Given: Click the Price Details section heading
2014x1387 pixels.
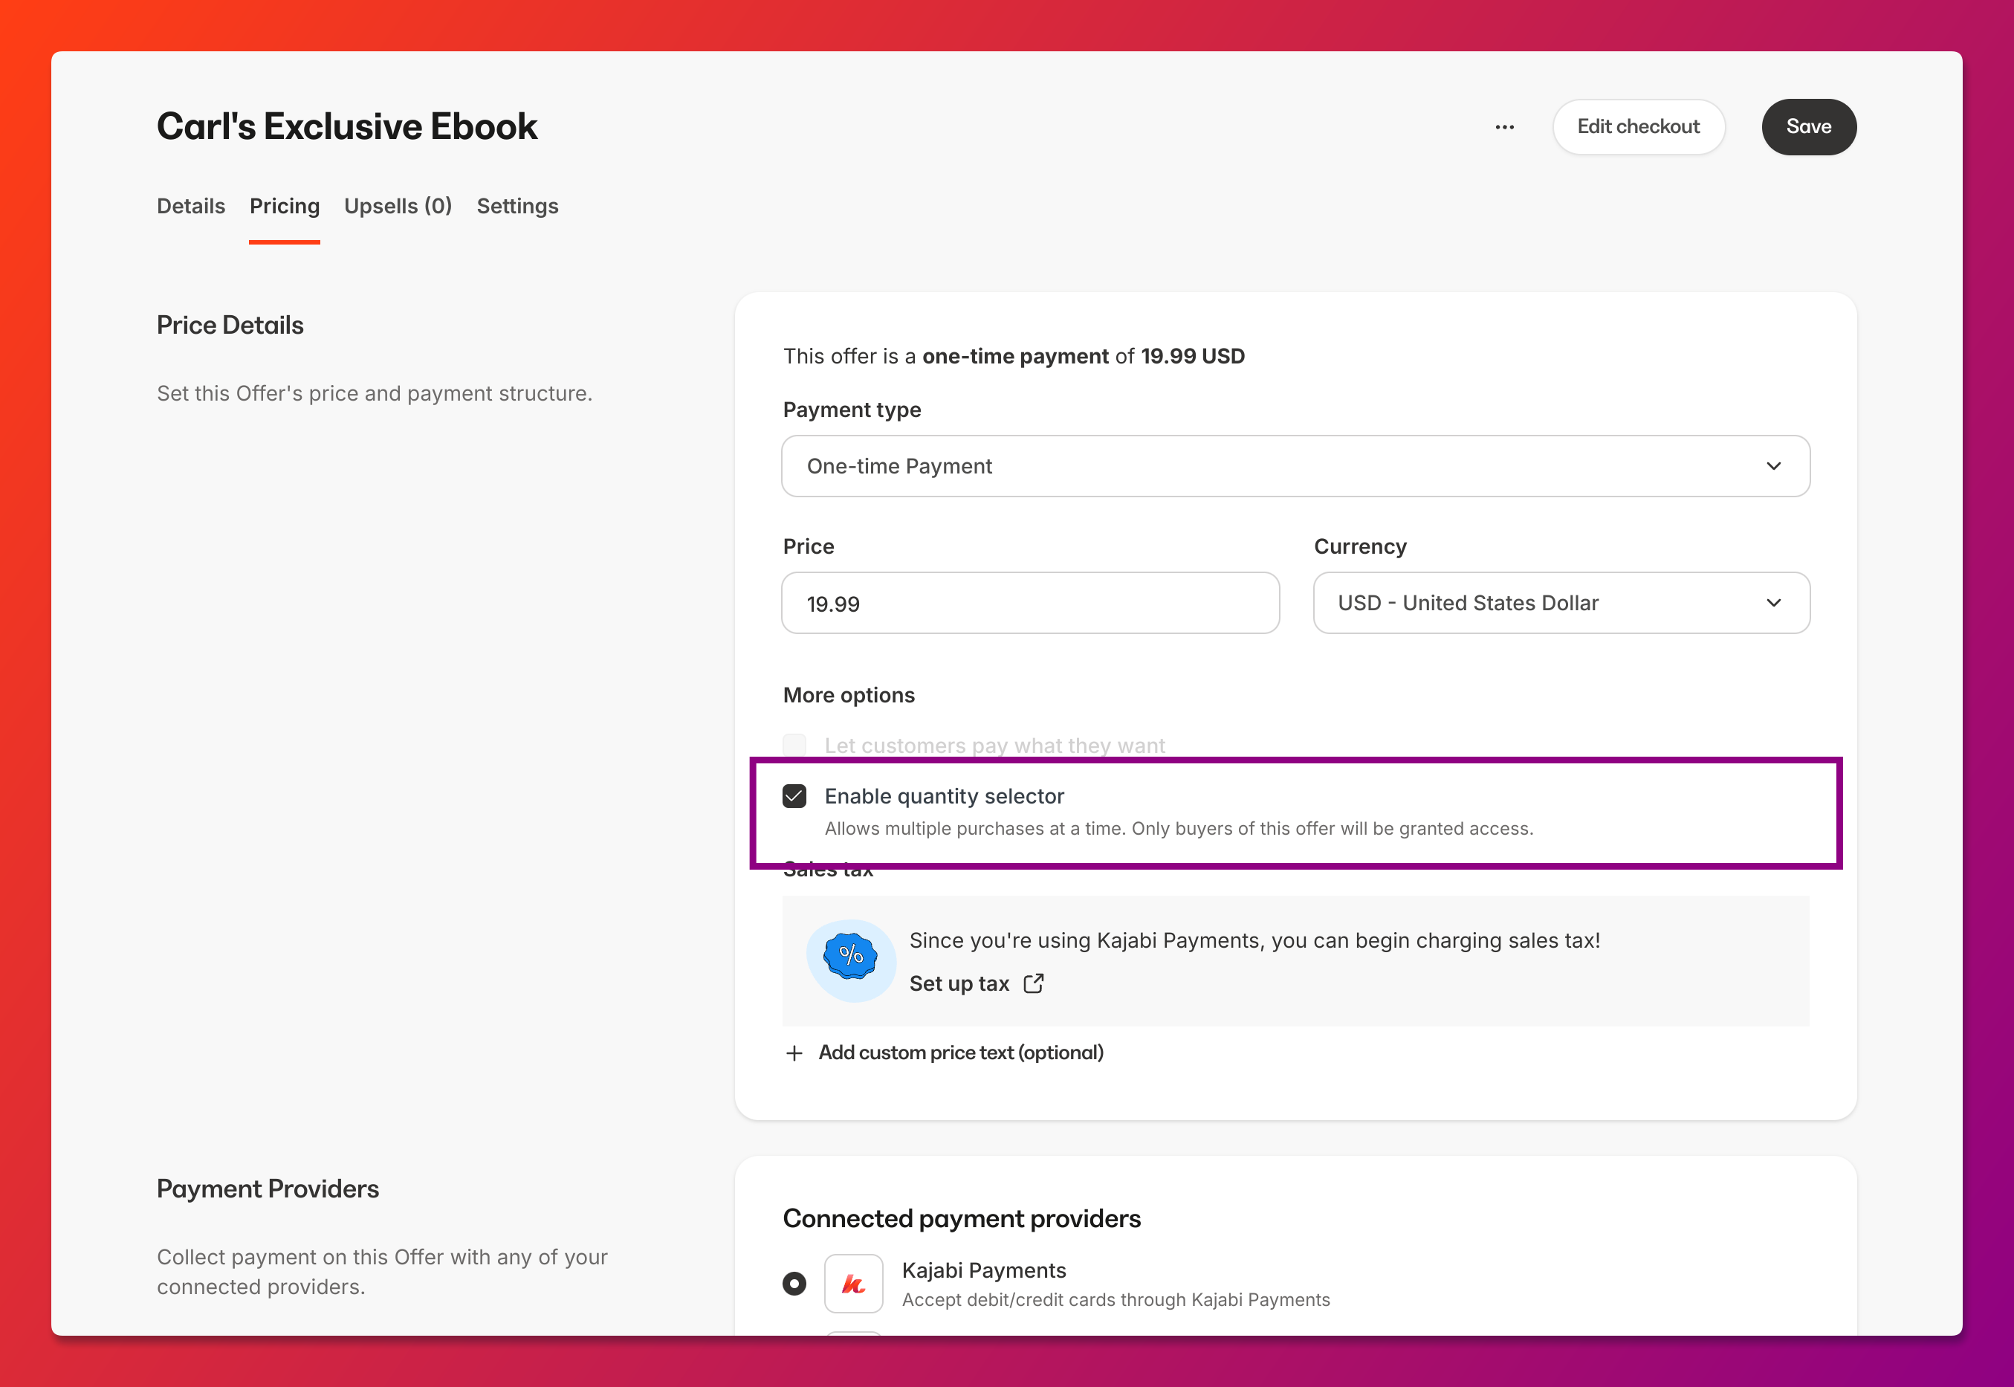Looking at the screenshot, I should (230, 325).
